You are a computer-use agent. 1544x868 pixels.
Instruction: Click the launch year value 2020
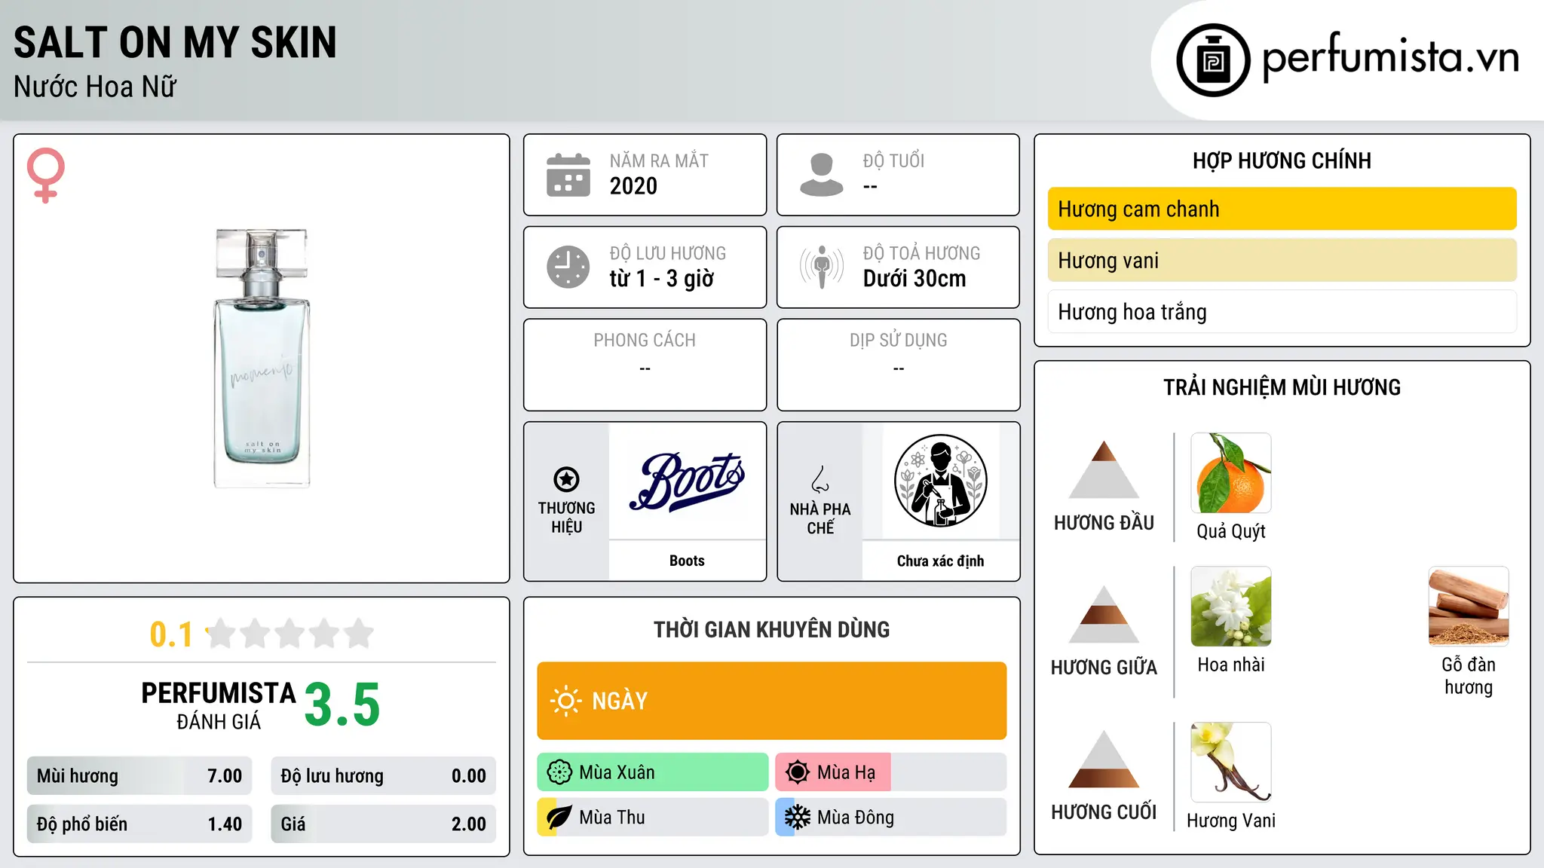(633, 186)
